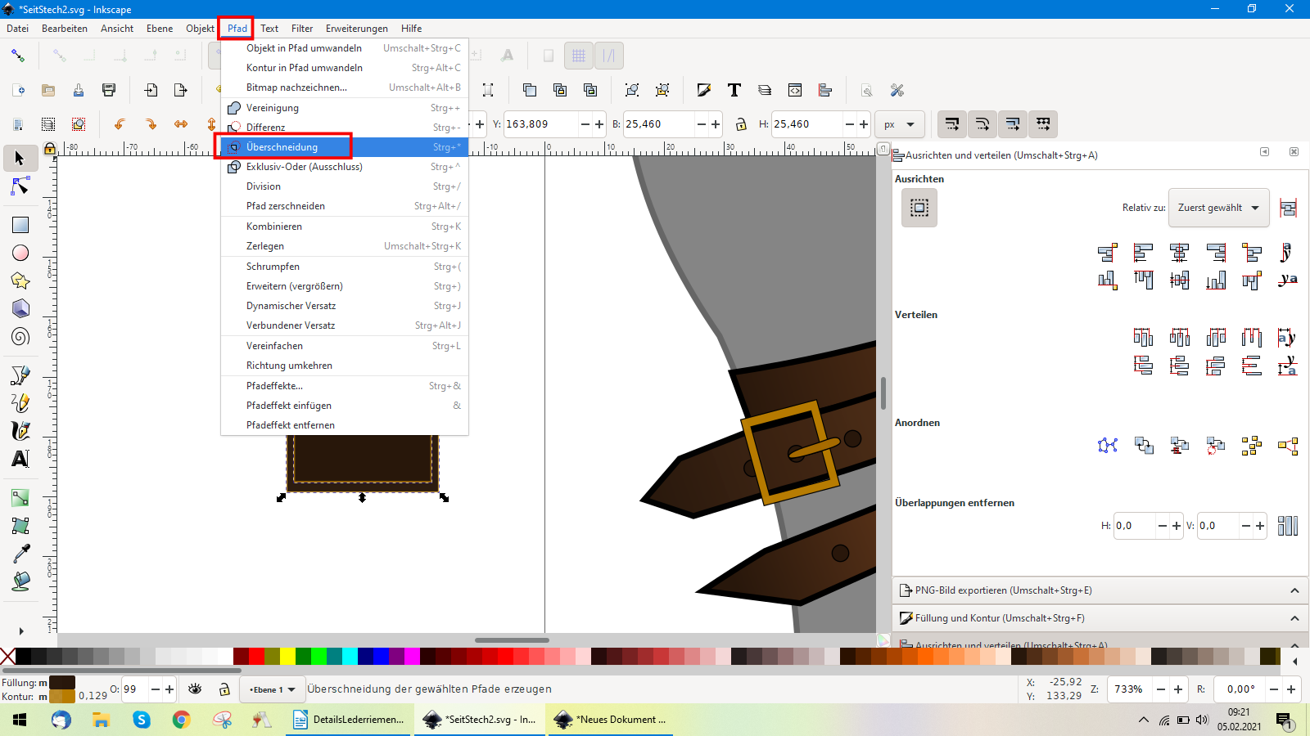
Task: Click the Remove overlaps icon
Action: [1287, 526]
